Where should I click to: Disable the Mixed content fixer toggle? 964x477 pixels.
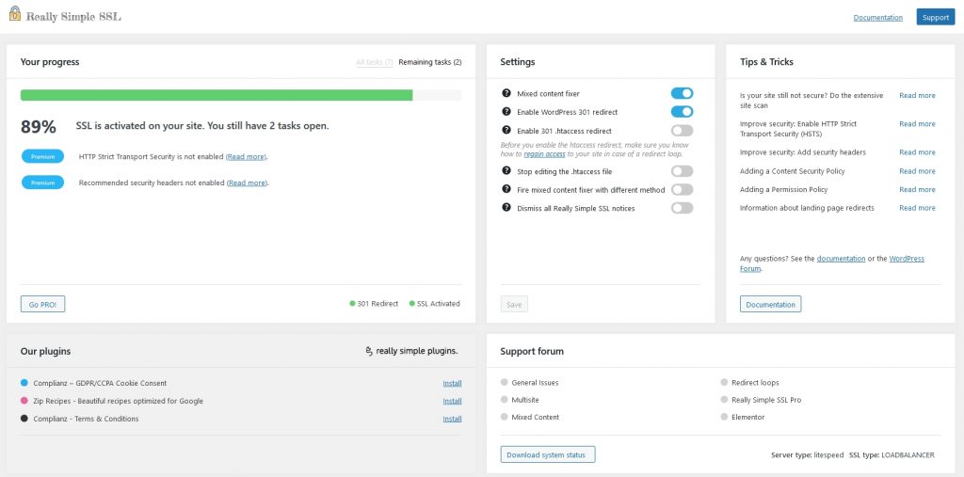point(682,93)
